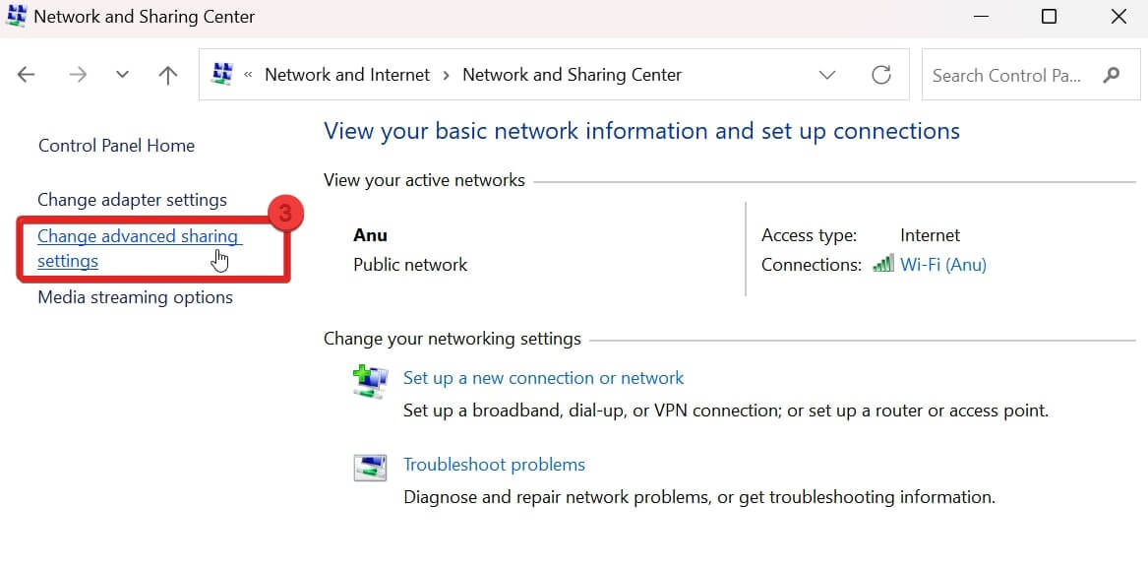
Task: Click the Forward navigation arrow
Action: [x=78, y=75]
